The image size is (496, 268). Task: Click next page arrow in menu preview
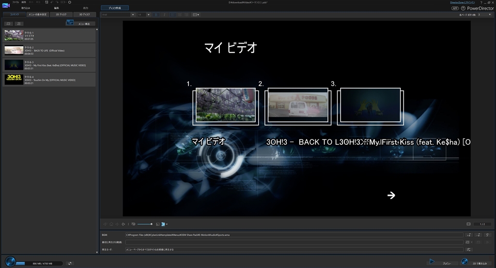[391, 195]
